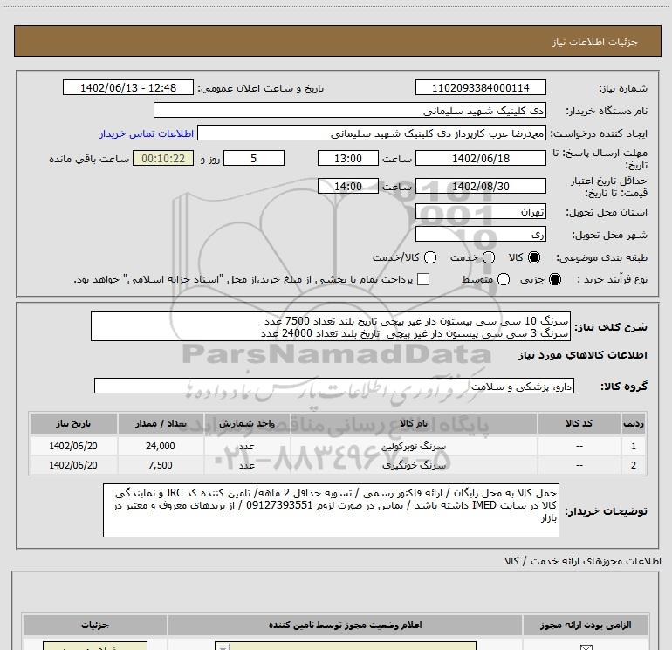Viewport: 672px width, 650px height.
Task: Click the announcement date field 1402/06/13 - 12:48
Action: pyautogui.click(x=128, y=87)
